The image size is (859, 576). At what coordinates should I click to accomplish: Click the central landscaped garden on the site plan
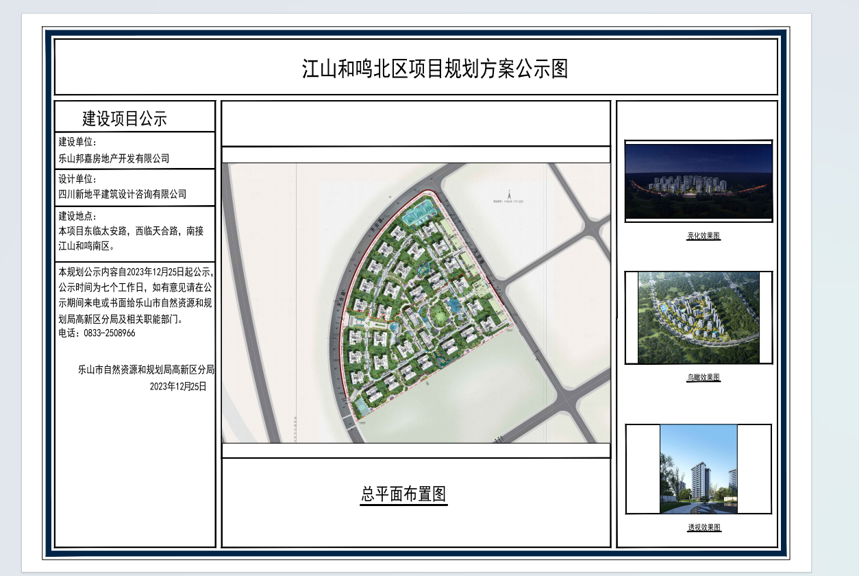pyautogui.click(x=438, y=315)
